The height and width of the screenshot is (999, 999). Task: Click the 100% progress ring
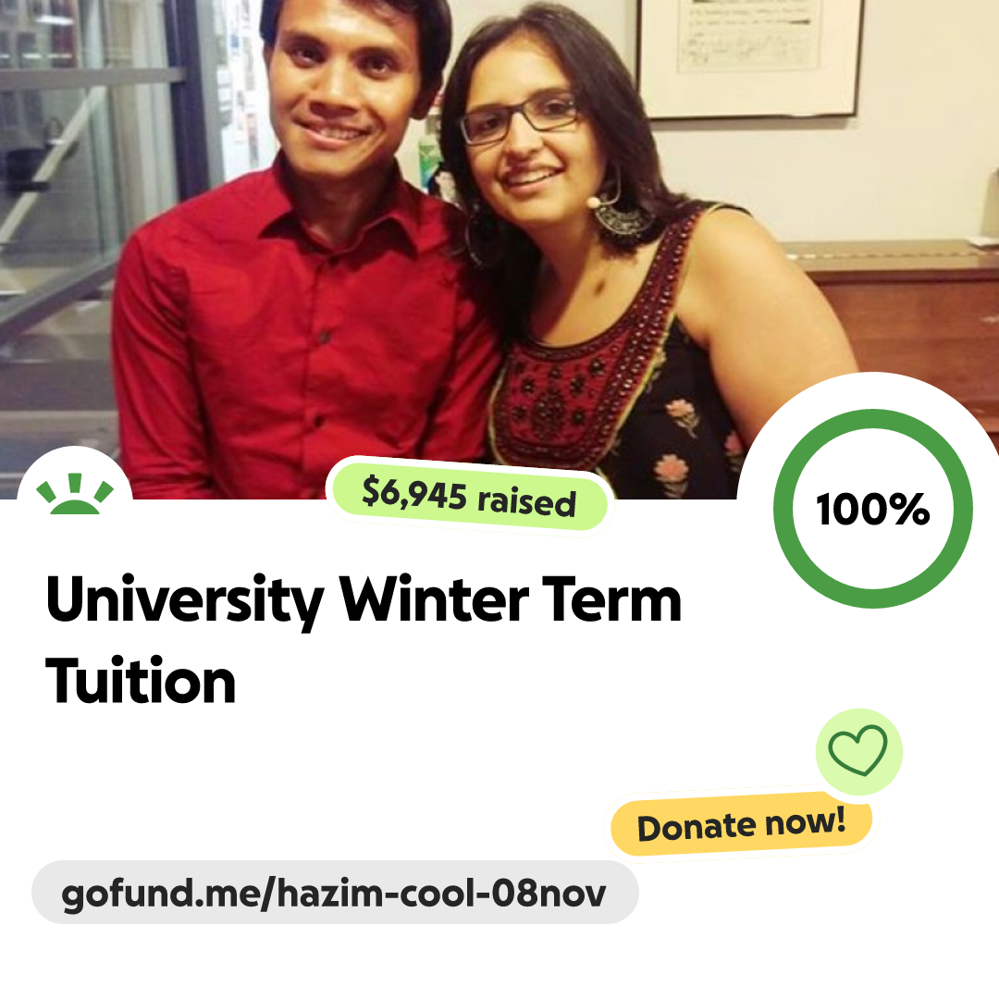(x=873, y=509)
